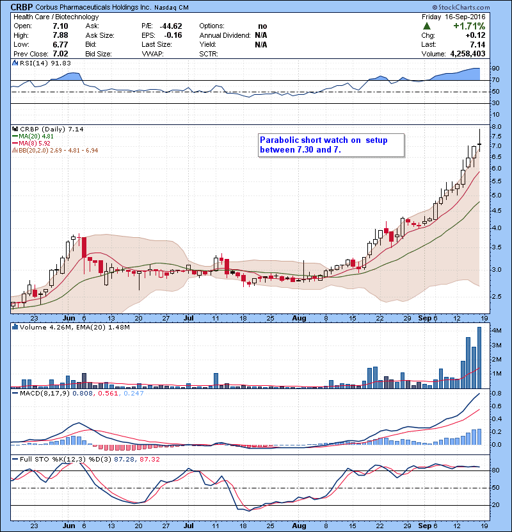The height and width of the screenshot is (532, 512).
Task: Click the green up-triangle next to +1.71%
Action: 427,26
